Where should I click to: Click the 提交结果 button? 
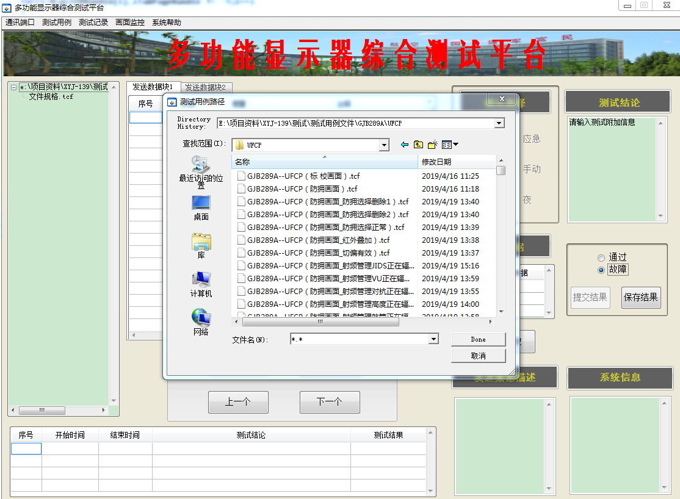[590, 298]
